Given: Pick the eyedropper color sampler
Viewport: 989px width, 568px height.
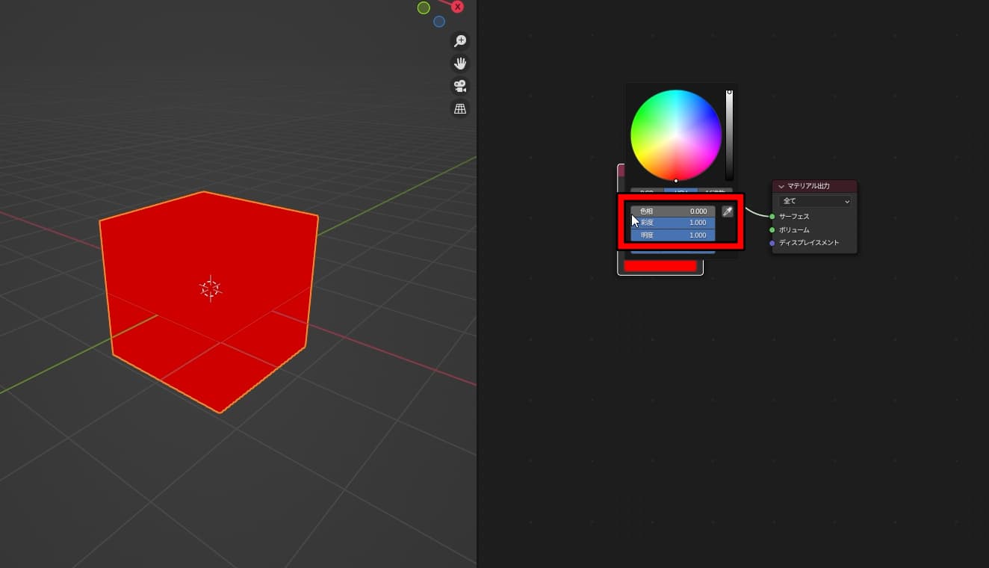Looking at the screenshot, I should coord(728,212).
